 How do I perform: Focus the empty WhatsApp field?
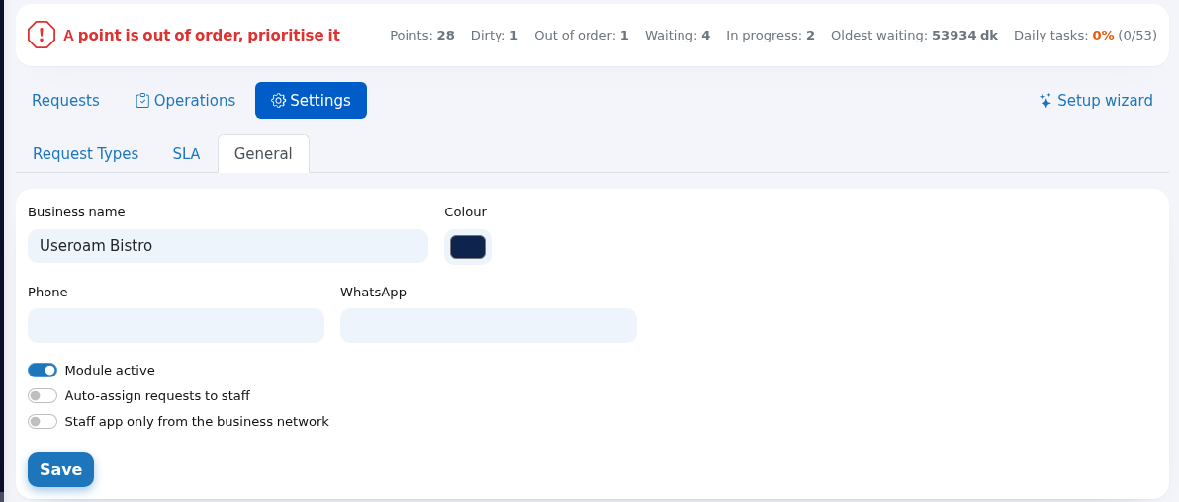(488, 325)
